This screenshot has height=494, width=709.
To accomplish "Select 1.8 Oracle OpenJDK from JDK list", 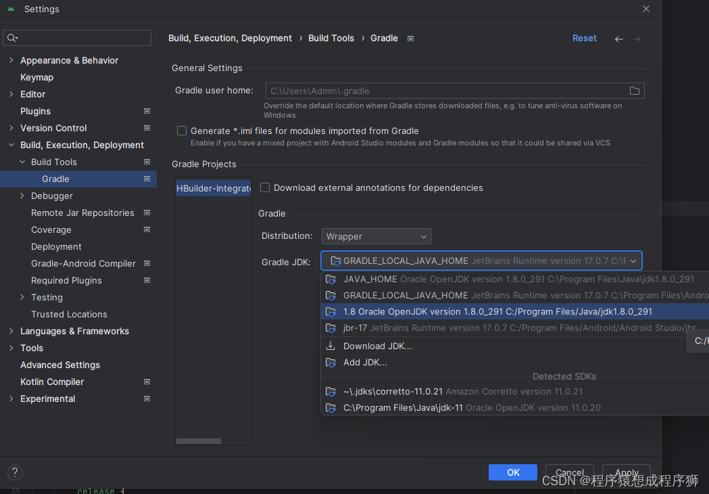I will (497, 311).
